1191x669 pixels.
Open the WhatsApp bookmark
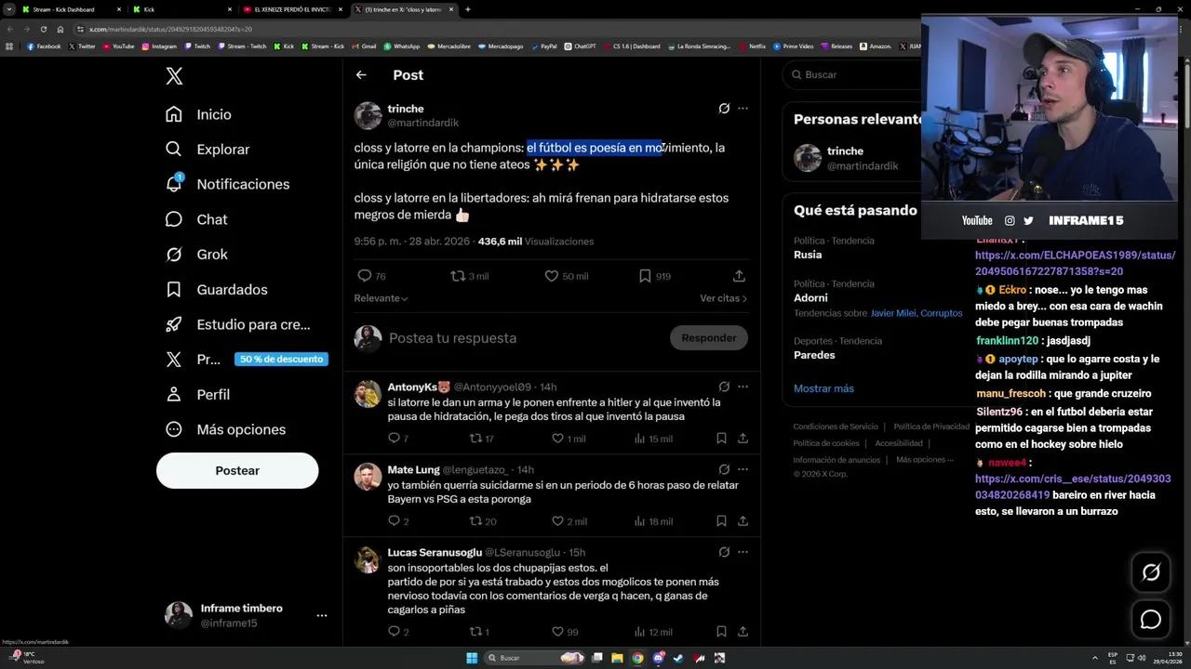401,46
